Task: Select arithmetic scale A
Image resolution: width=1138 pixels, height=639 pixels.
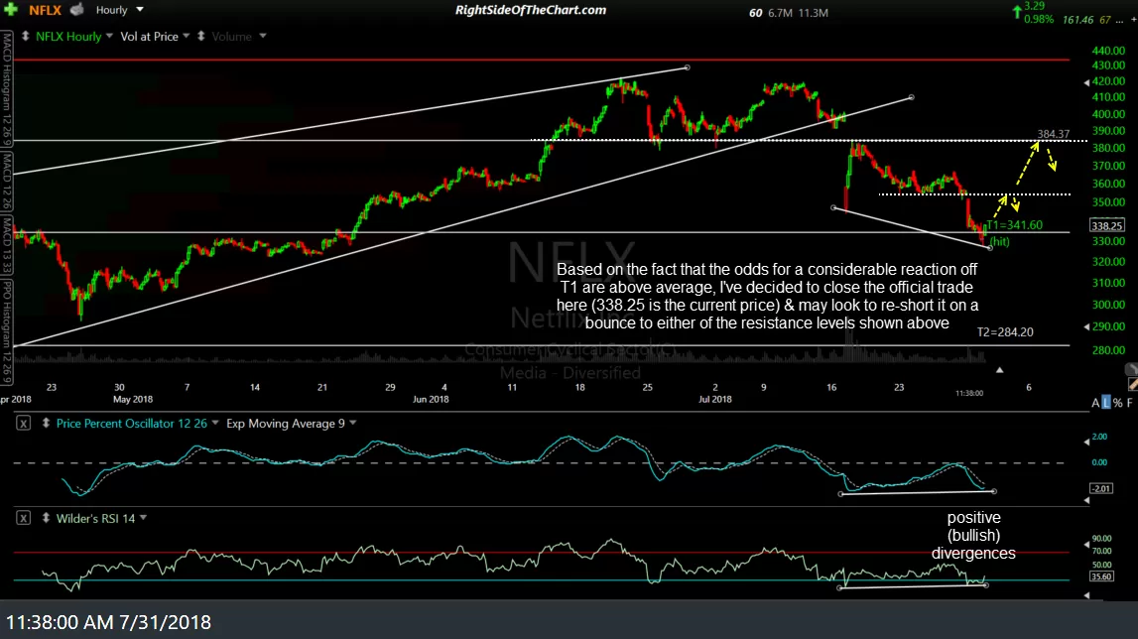Action: (1095, 403)
